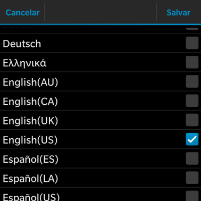Pick the English(CA) row label
201x201 pixels.
(30, 102)
